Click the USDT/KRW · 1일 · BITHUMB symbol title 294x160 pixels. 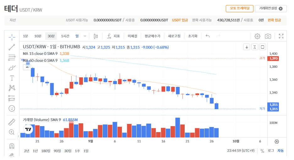point(52,47)
